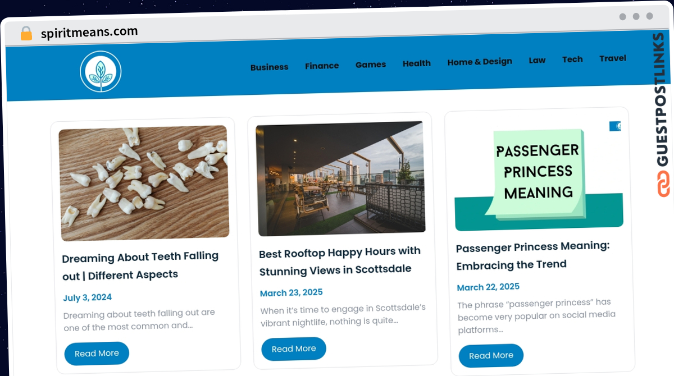Click the spiritmeans.com address text
Viewport: 674px width, 376px height.
click(89, 33)
